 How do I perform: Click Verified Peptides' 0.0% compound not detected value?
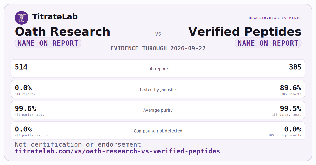click(293, 129)
